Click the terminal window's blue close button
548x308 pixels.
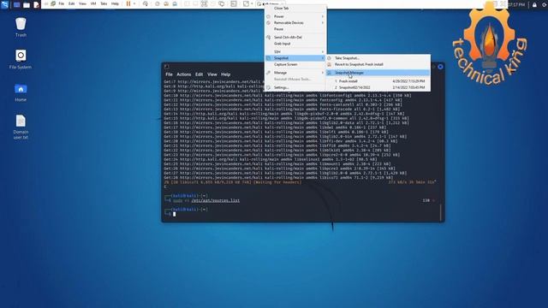[x=440, y=67]
